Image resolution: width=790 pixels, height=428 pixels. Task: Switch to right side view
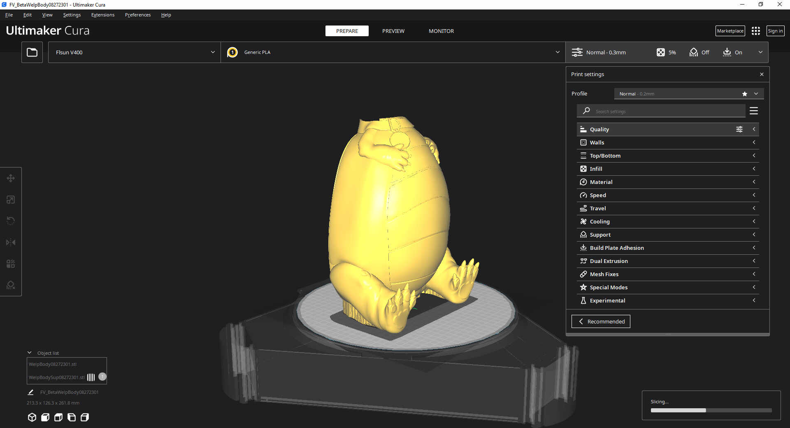[85, 417]
